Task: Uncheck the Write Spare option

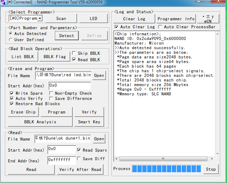Action: tap(12, 93)
